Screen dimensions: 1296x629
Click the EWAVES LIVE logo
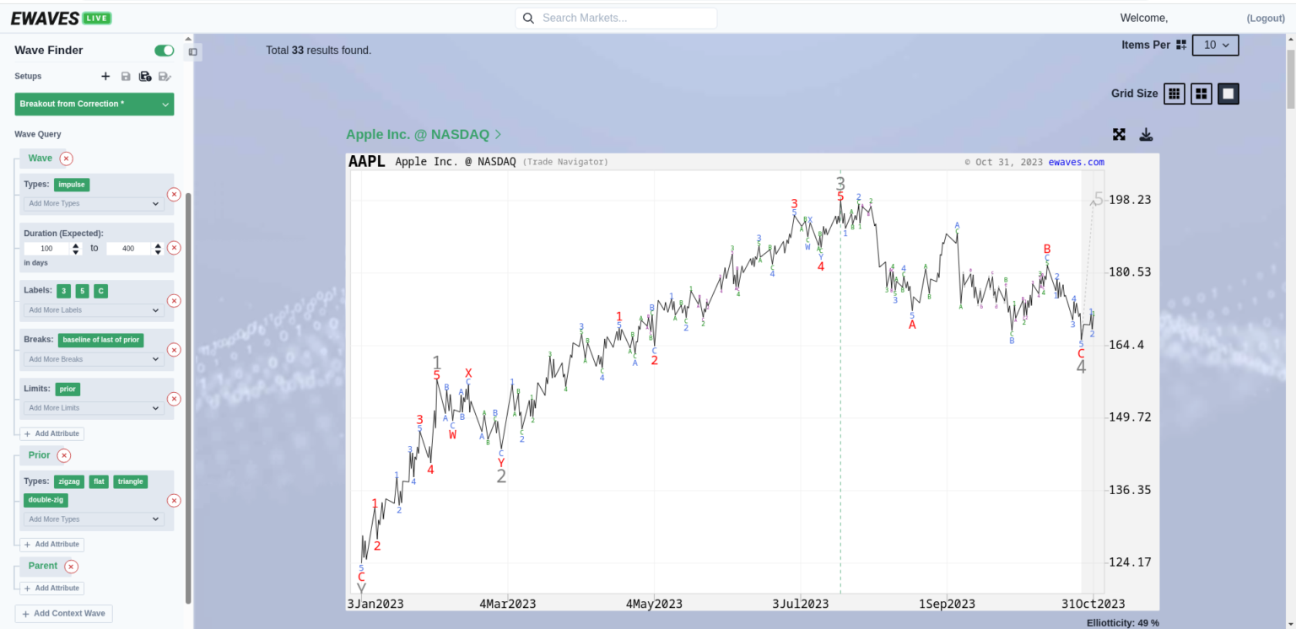click(x=61, y=18)
